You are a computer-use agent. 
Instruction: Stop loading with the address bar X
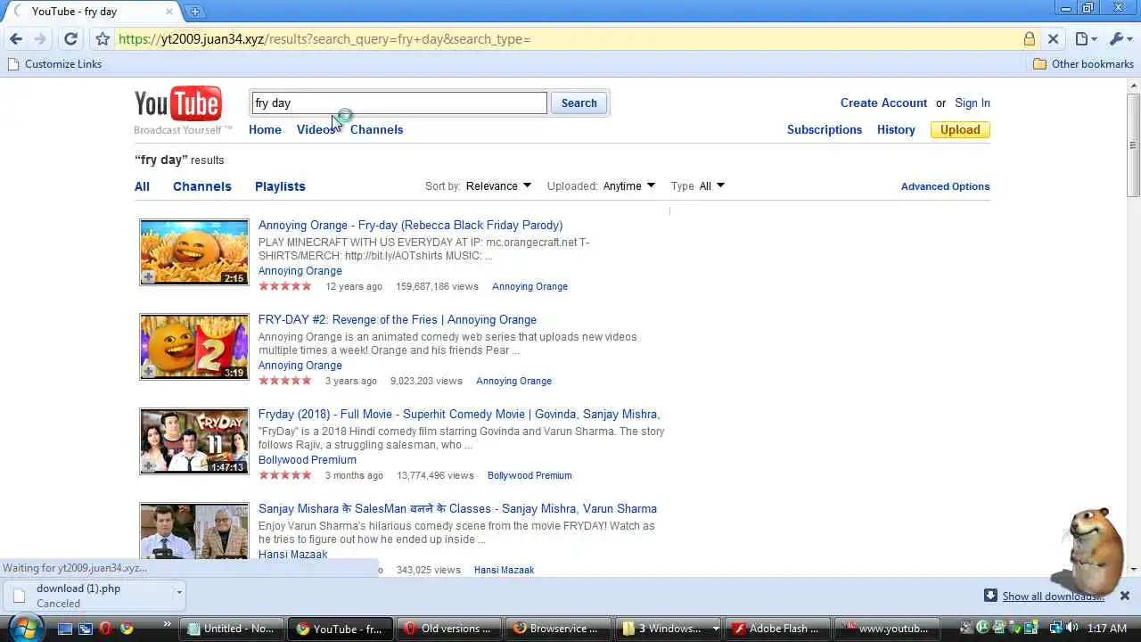click(x=1053, y=39)
